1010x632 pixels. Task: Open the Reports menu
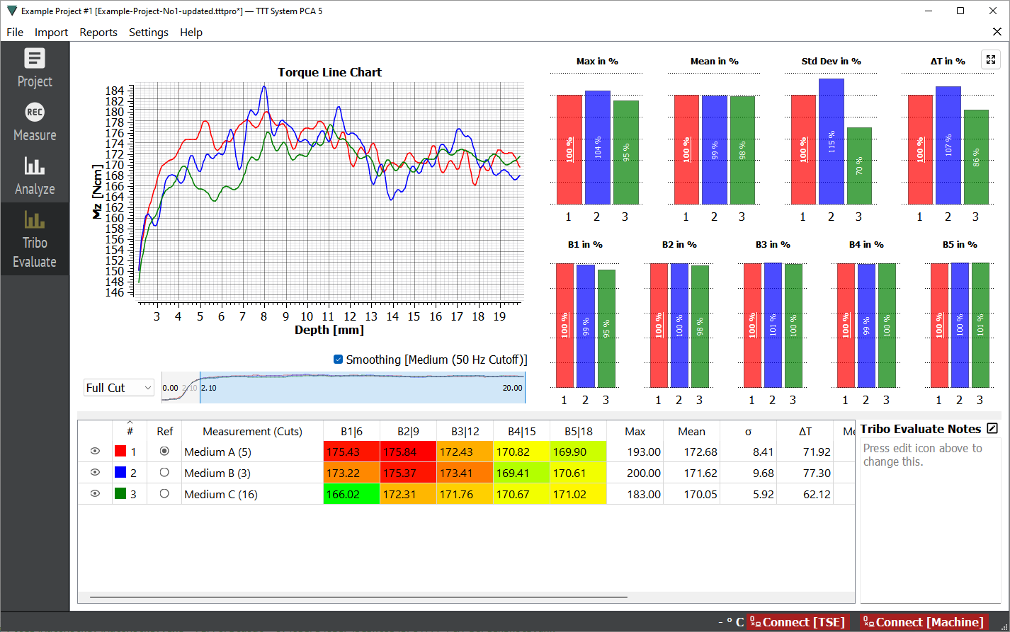coord(98,32)
